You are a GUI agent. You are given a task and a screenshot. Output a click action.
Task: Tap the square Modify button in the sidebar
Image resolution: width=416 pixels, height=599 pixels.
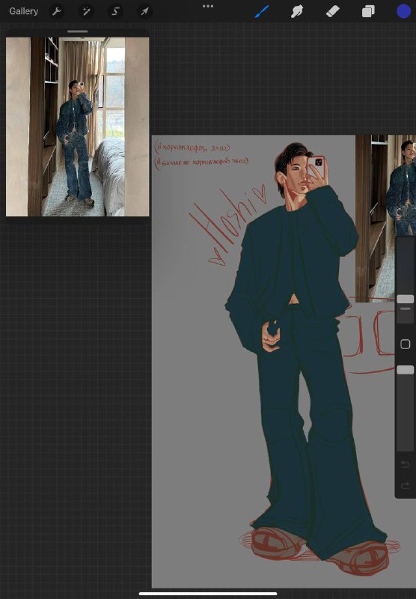406,344
